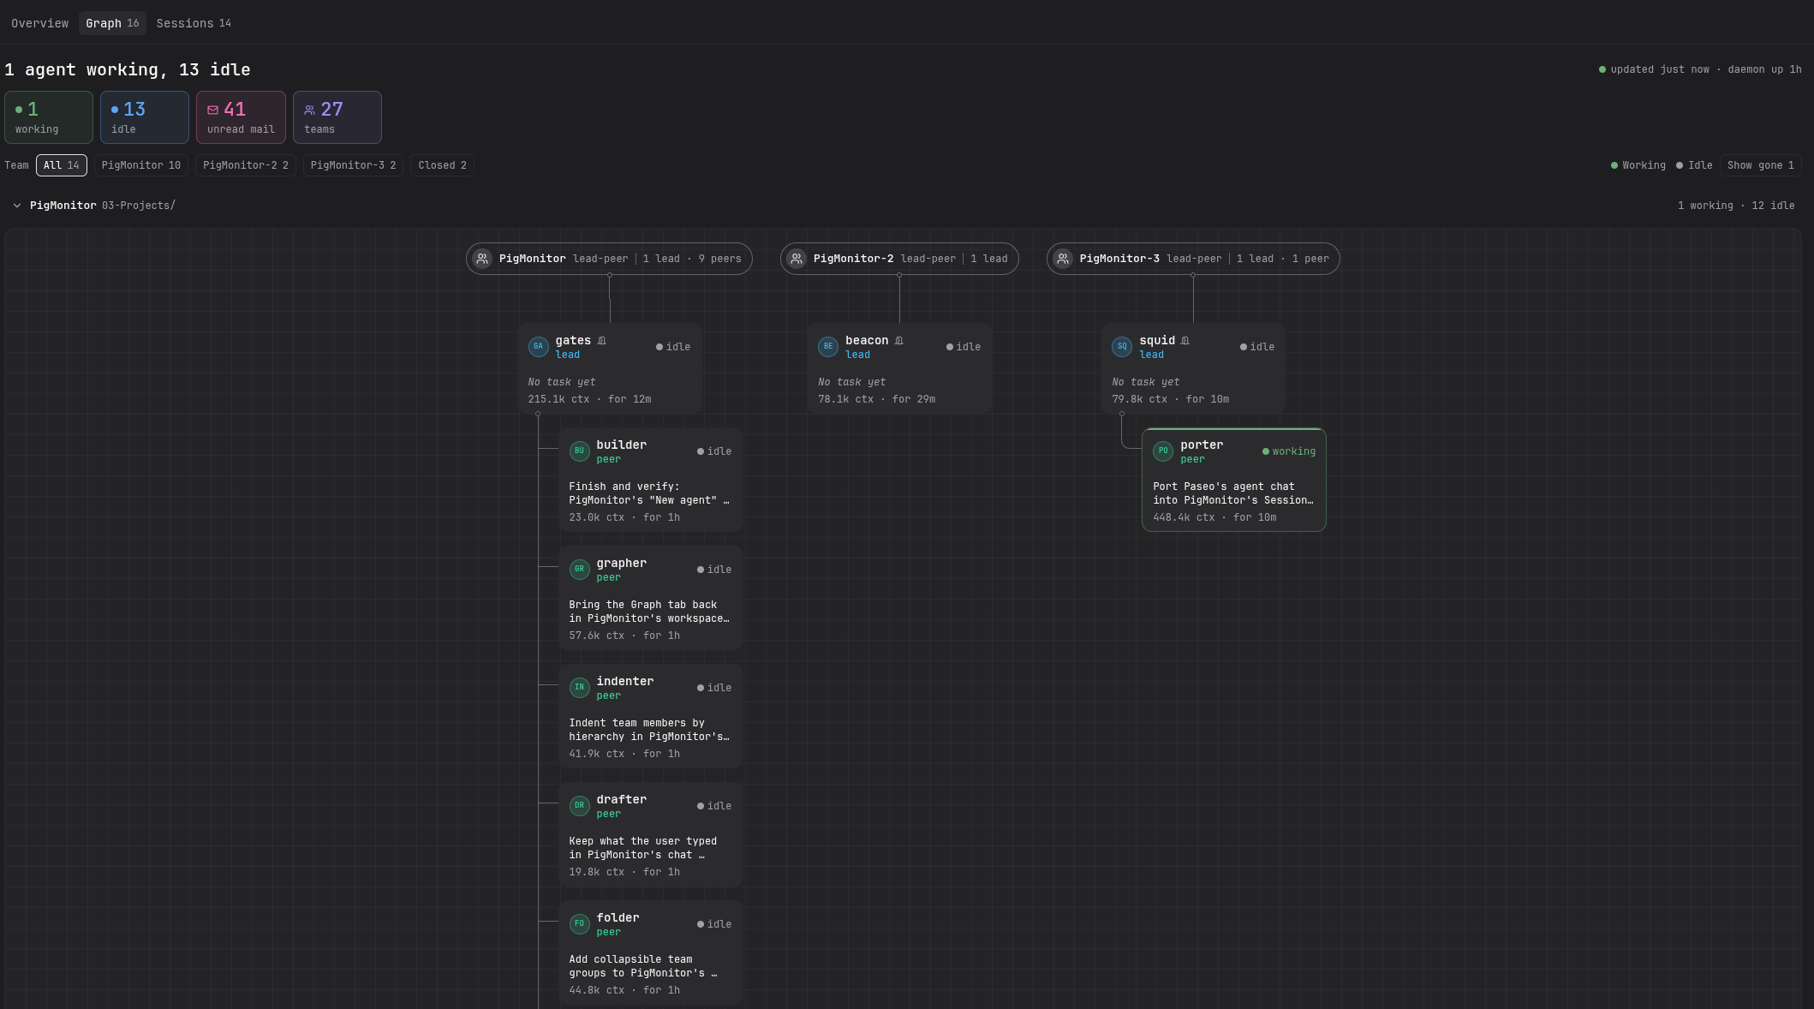Screen dimensions: 1814x1009
Task: Click the 13 idle stat card
Action: [145, 117]
